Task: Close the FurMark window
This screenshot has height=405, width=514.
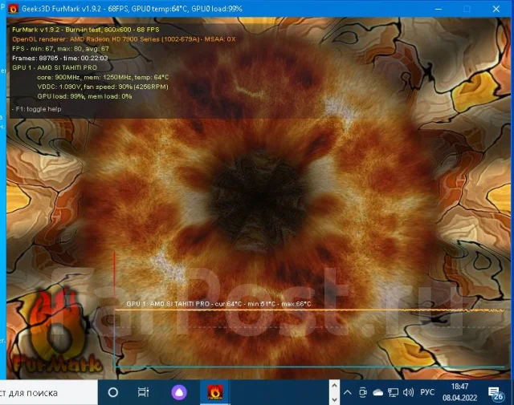Action: (x=496, y=9)
